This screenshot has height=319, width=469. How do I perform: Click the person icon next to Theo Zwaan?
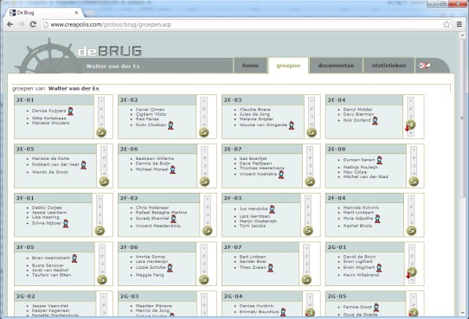click(x=270, y=268)
